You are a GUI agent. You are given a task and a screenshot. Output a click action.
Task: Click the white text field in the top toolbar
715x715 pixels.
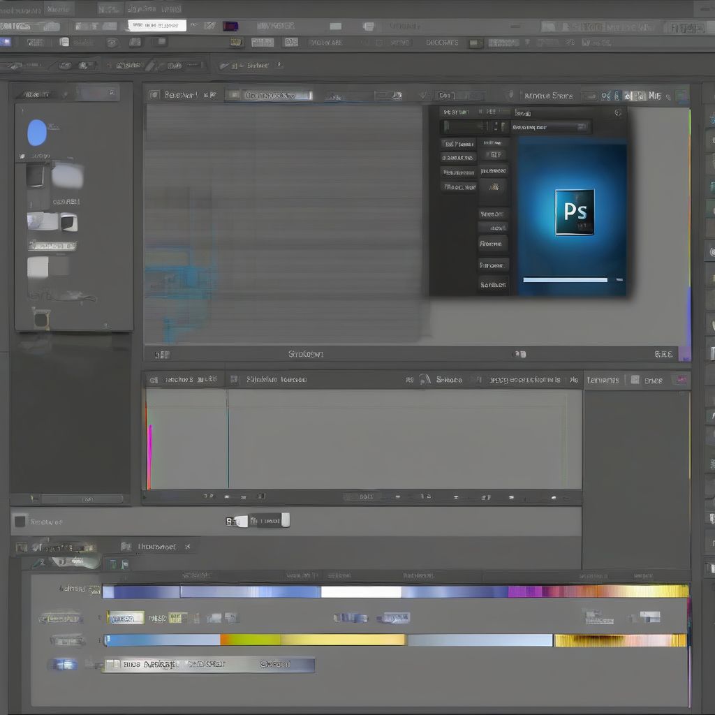[157, 26]
